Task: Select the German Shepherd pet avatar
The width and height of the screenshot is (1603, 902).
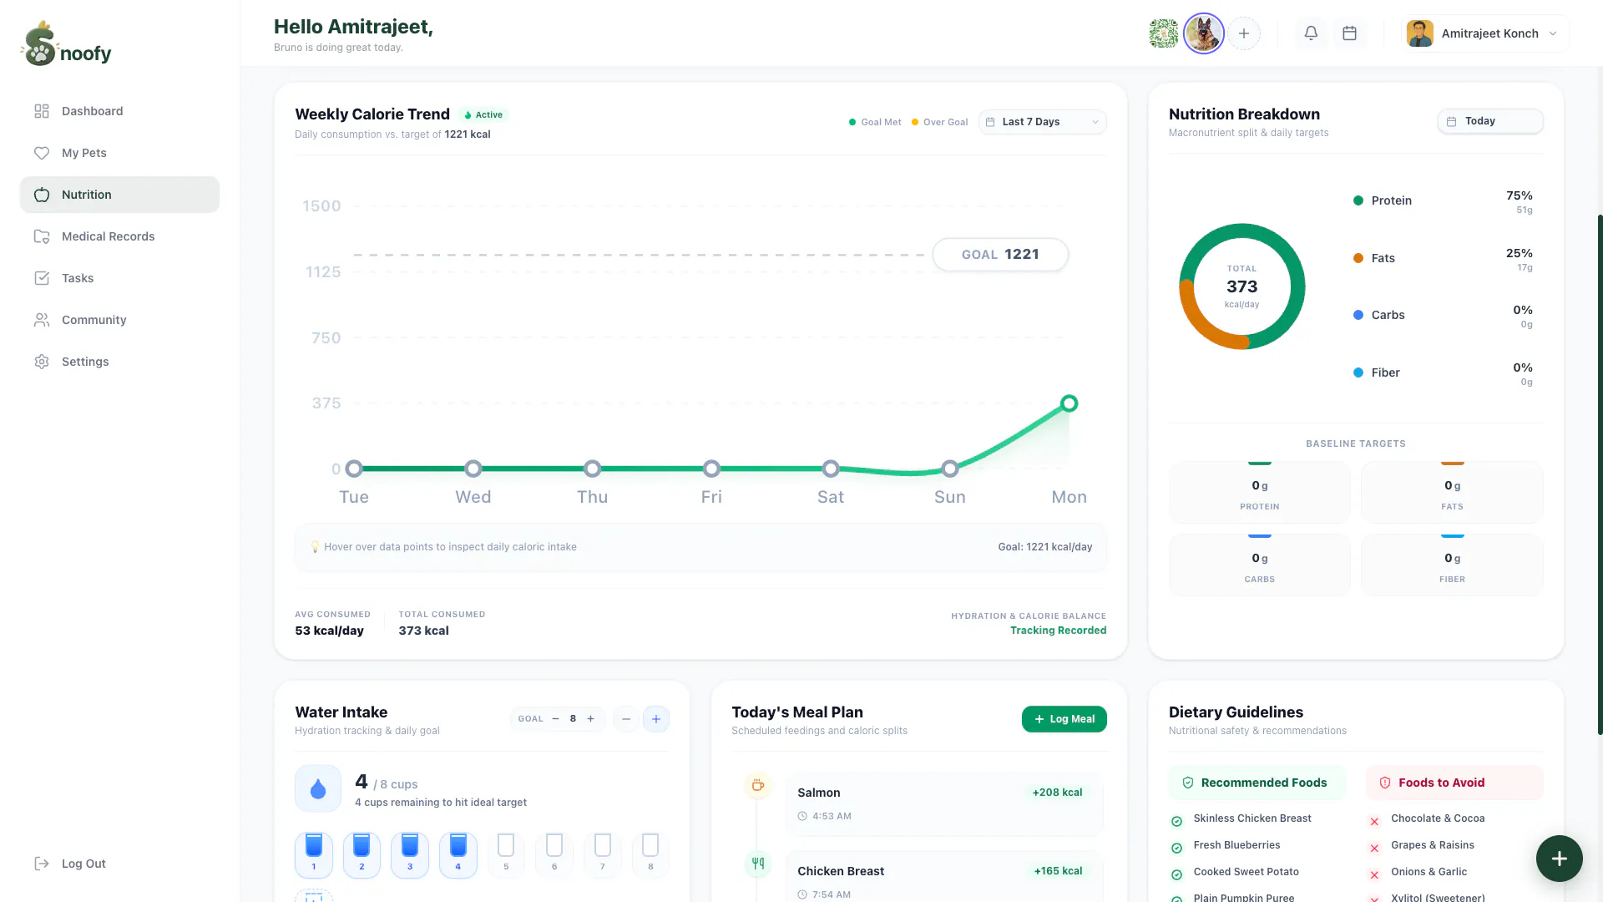Action: tap(1204, 33)
